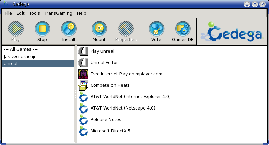Select 'Unreal' in the game list

(x=38, y=63)
